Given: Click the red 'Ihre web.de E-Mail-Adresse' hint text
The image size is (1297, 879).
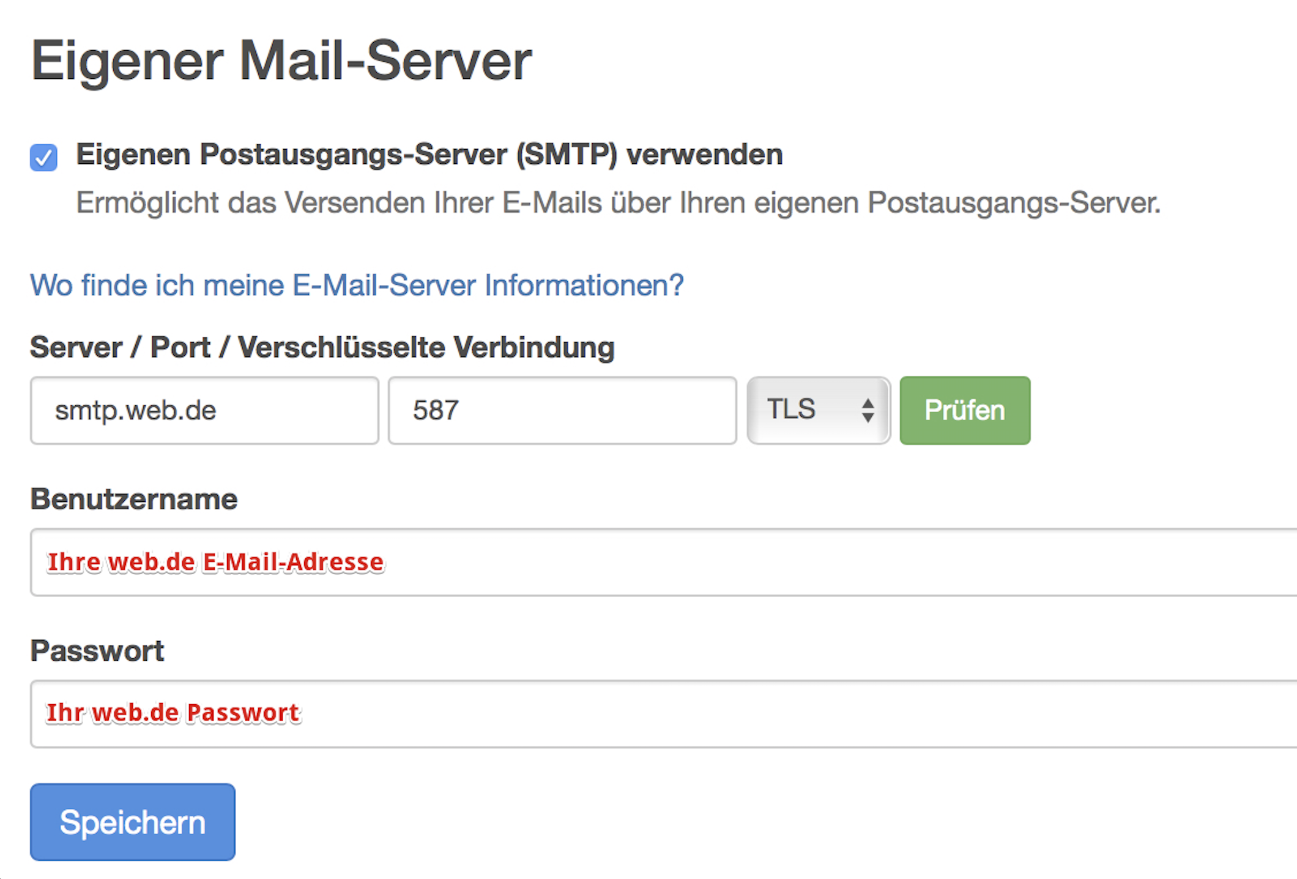Looking at the screenshot, I should [216, 562].
